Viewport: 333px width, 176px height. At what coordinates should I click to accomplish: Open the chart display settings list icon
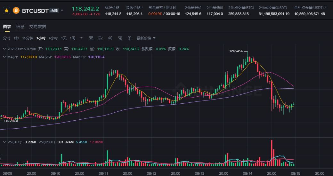coord(120,38)
